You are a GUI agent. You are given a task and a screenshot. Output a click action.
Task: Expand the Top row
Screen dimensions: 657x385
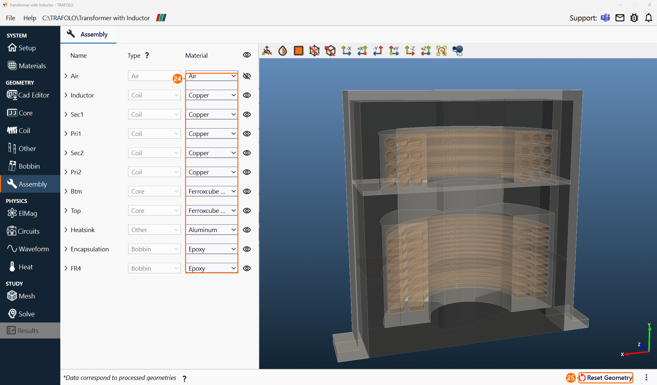(66, 211)
